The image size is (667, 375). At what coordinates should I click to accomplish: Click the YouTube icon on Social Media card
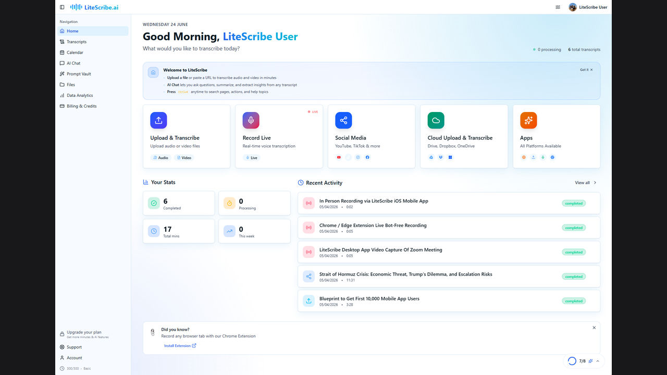tap(339, 157)
